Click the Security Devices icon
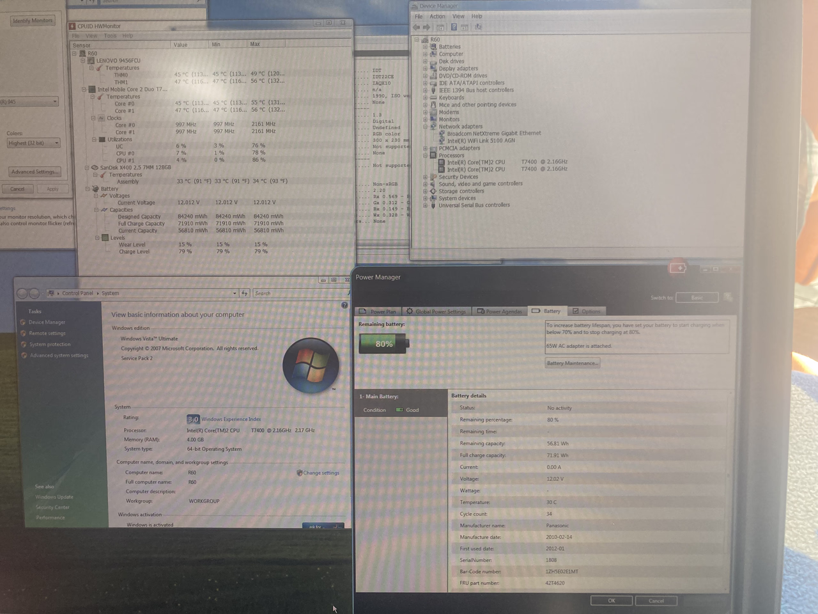This screenshot has width=818, height=614. 433,177
